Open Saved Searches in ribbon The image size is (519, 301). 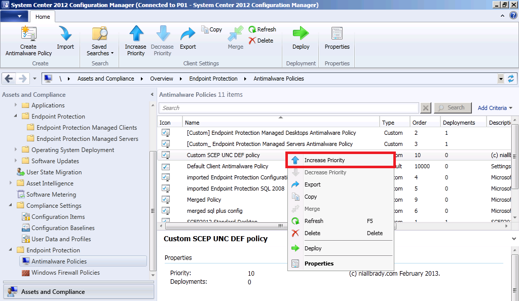[x=100, y=42]
